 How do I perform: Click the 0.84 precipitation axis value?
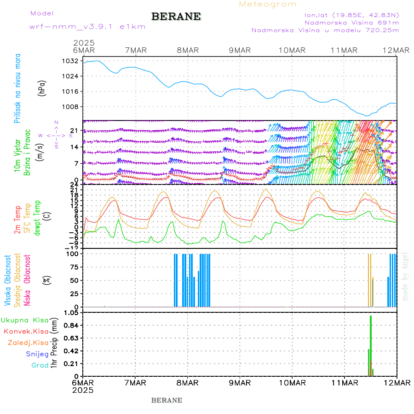coord(71,326)
